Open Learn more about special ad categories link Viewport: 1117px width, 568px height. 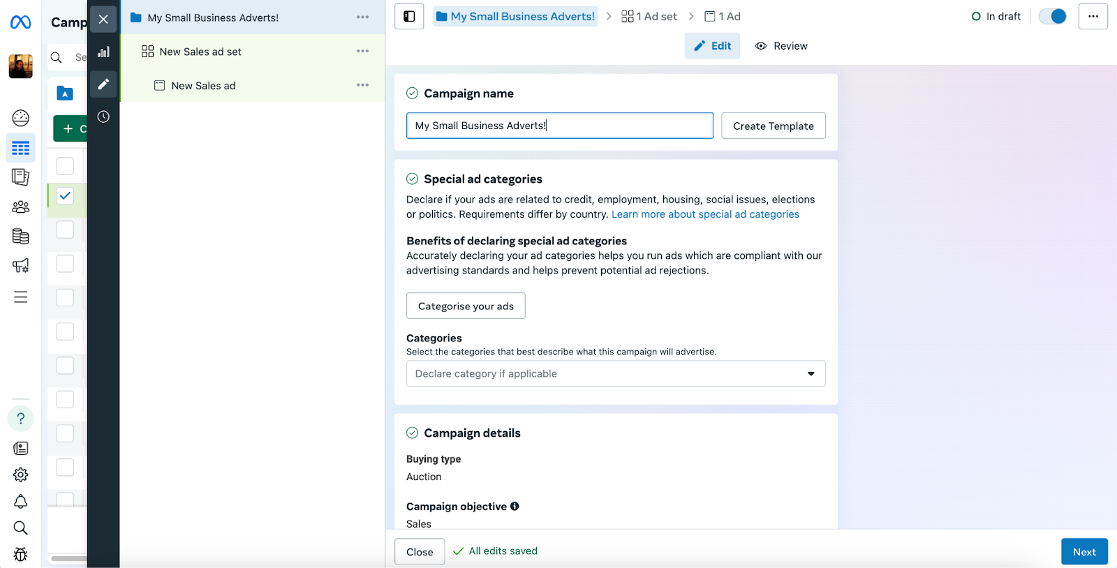click(x=705, y=215)
